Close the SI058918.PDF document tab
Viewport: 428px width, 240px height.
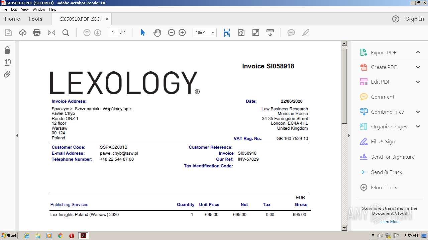pyautogui.click(x=107, y=19)
